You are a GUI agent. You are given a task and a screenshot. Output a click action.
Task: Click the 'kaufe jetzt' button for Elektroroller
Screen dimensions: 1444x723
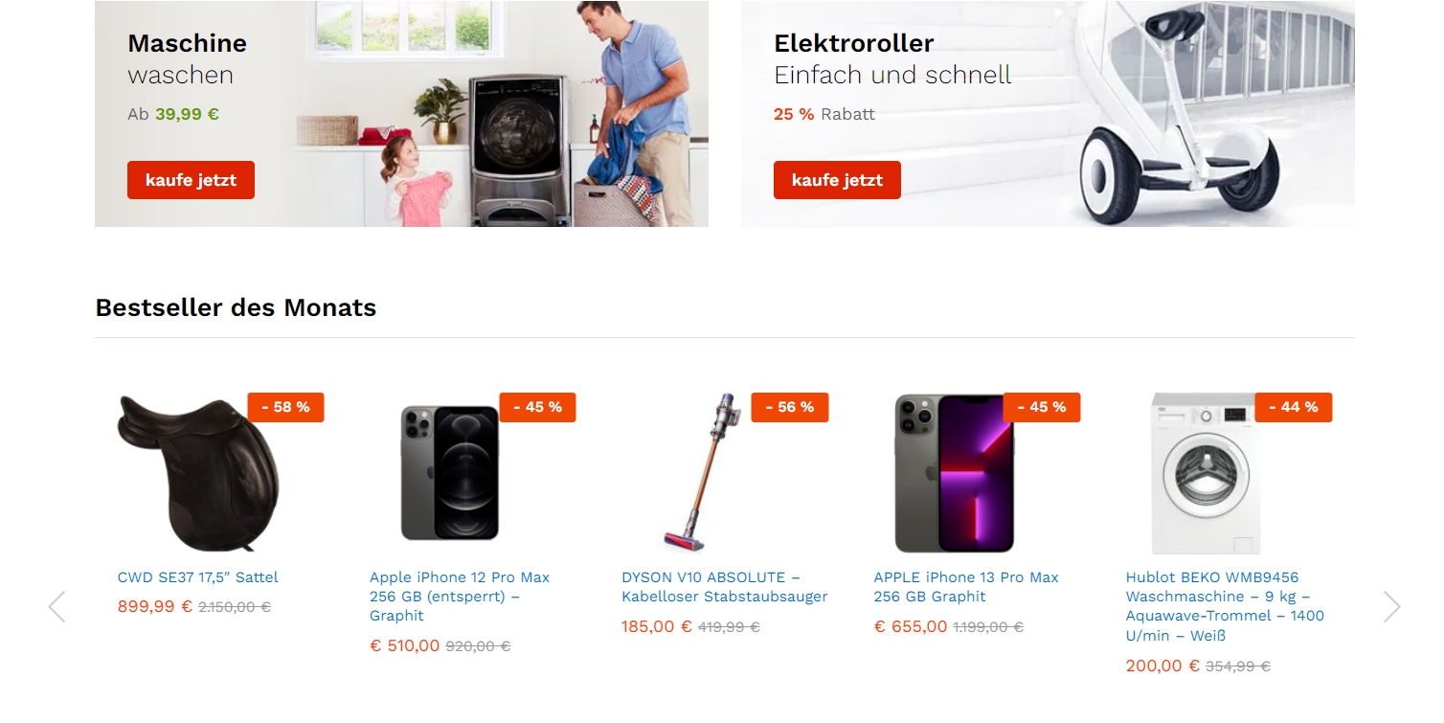(837, 180)
